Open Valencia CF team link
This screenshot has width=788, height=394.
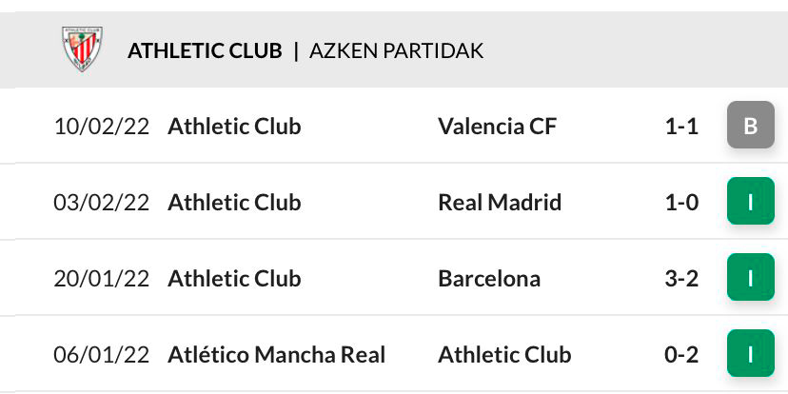pyautogui.click(x=498, y=126)
